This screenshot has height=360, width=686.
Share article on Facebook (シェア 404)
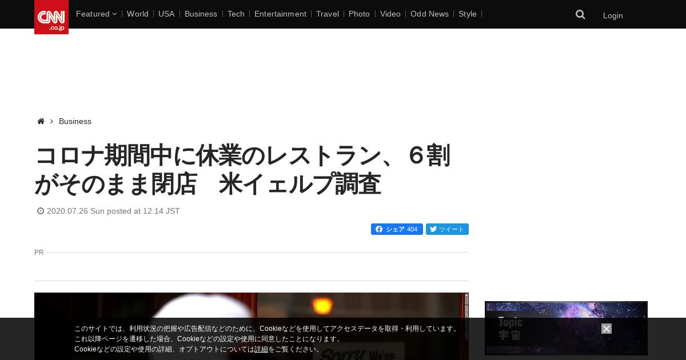[x=397, y=229]
